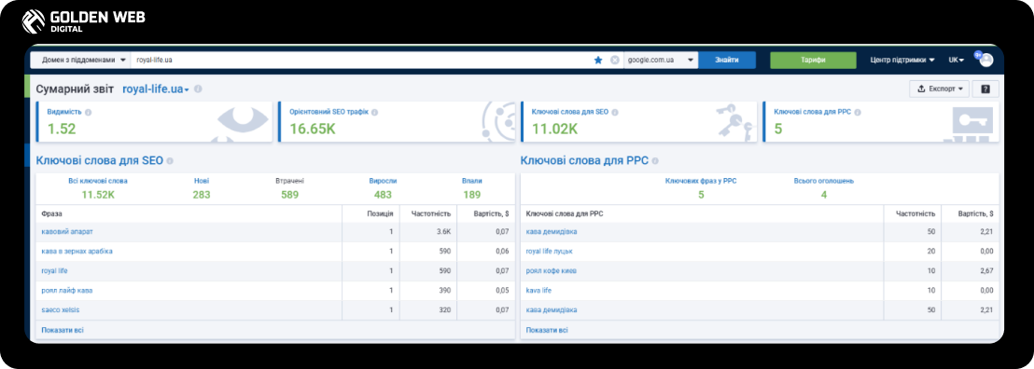The image size is (1034, 369).
Task: Click the green Тарифи button
Action: point(813,60)
